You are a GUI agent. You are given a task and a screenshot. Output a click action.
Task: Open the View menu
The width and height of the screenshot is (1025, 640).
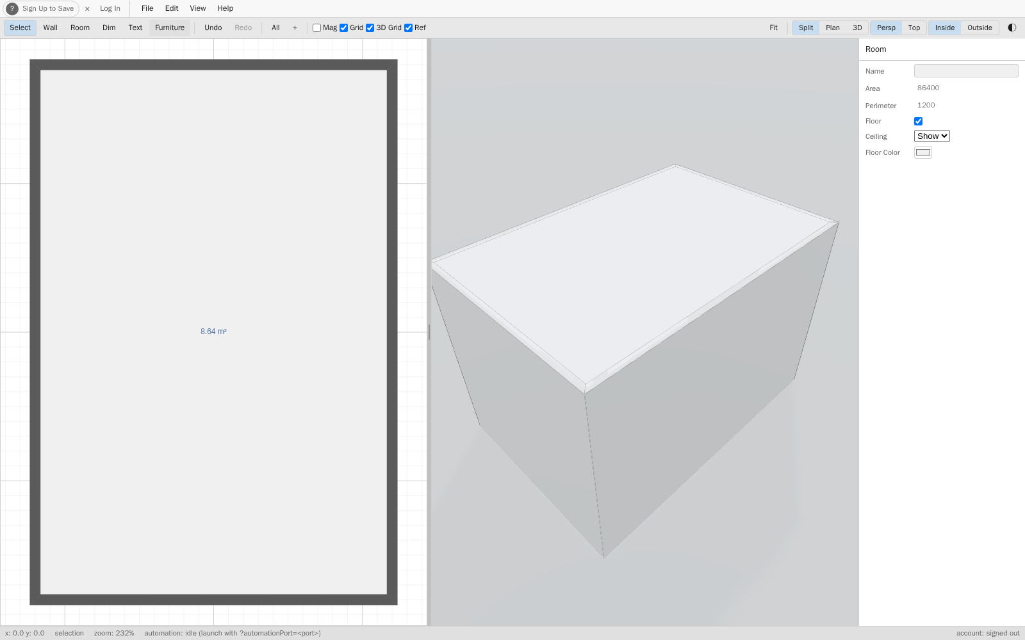point(198,9)
